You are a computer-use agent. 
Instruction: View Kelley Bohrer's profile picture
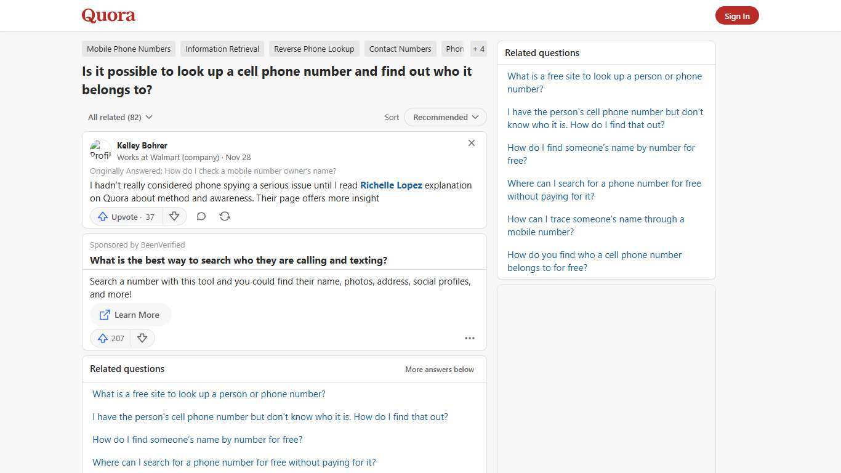pyautogui.click(x=100, y=150)
